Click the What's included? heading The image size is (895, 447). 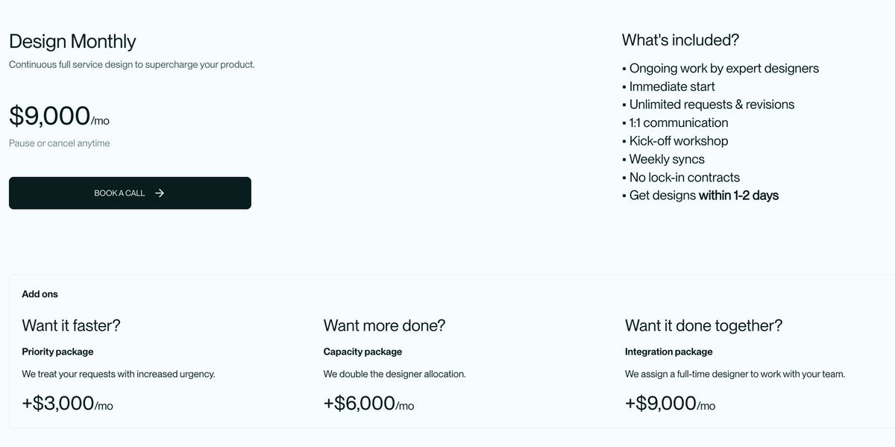pos(680,40)
